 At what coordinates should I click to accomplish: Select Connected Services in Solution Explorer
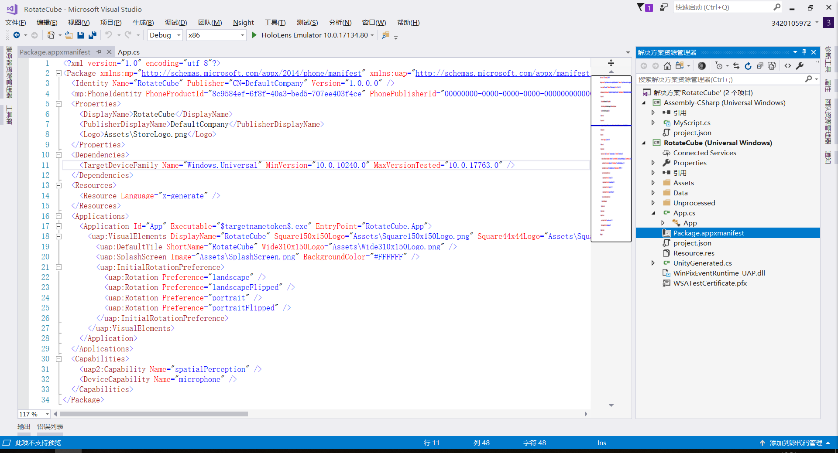[704, 153]
